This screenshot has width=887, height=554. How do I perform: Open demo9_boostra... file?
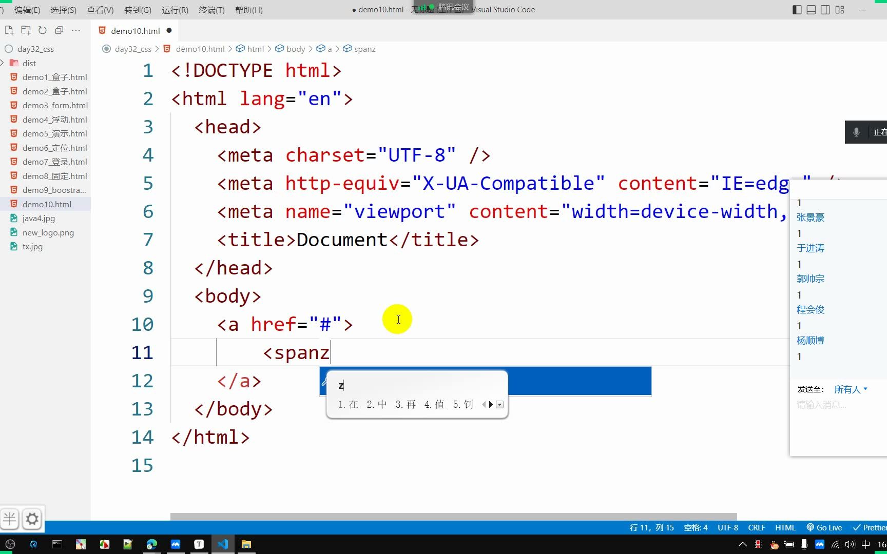[x=54, y=190]
